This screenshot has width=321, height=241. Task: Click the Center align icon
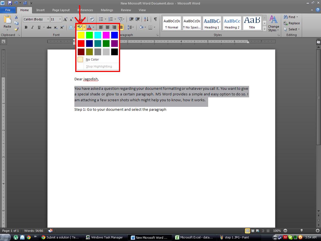click(108, 27)
